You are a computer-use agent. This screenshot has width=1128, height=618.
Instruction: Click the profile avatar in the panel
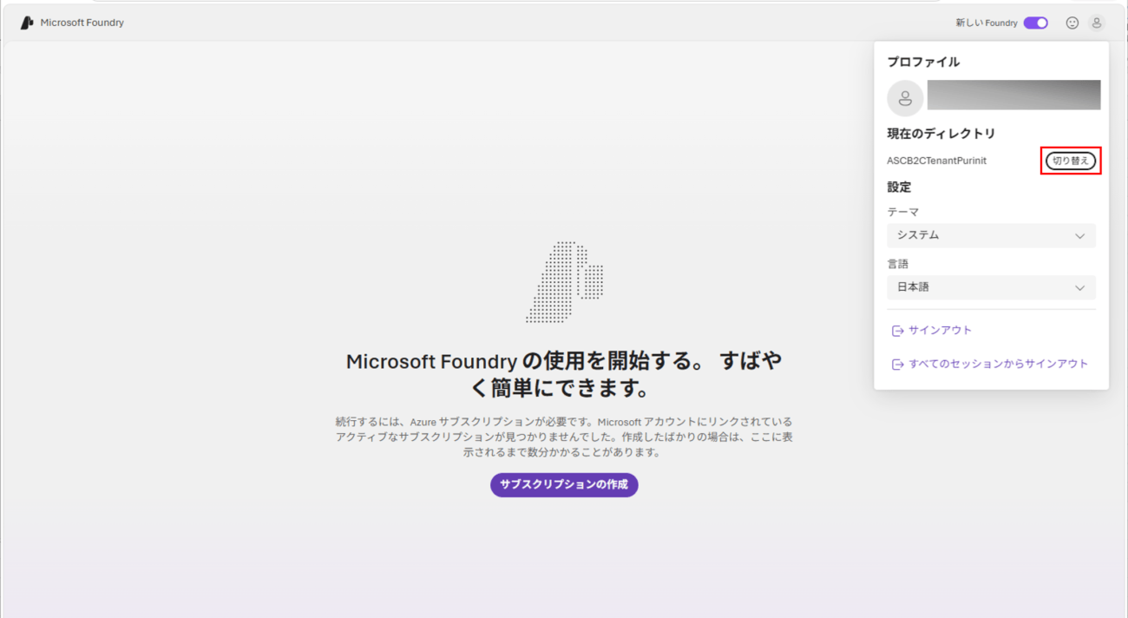(x=905, y=98)
